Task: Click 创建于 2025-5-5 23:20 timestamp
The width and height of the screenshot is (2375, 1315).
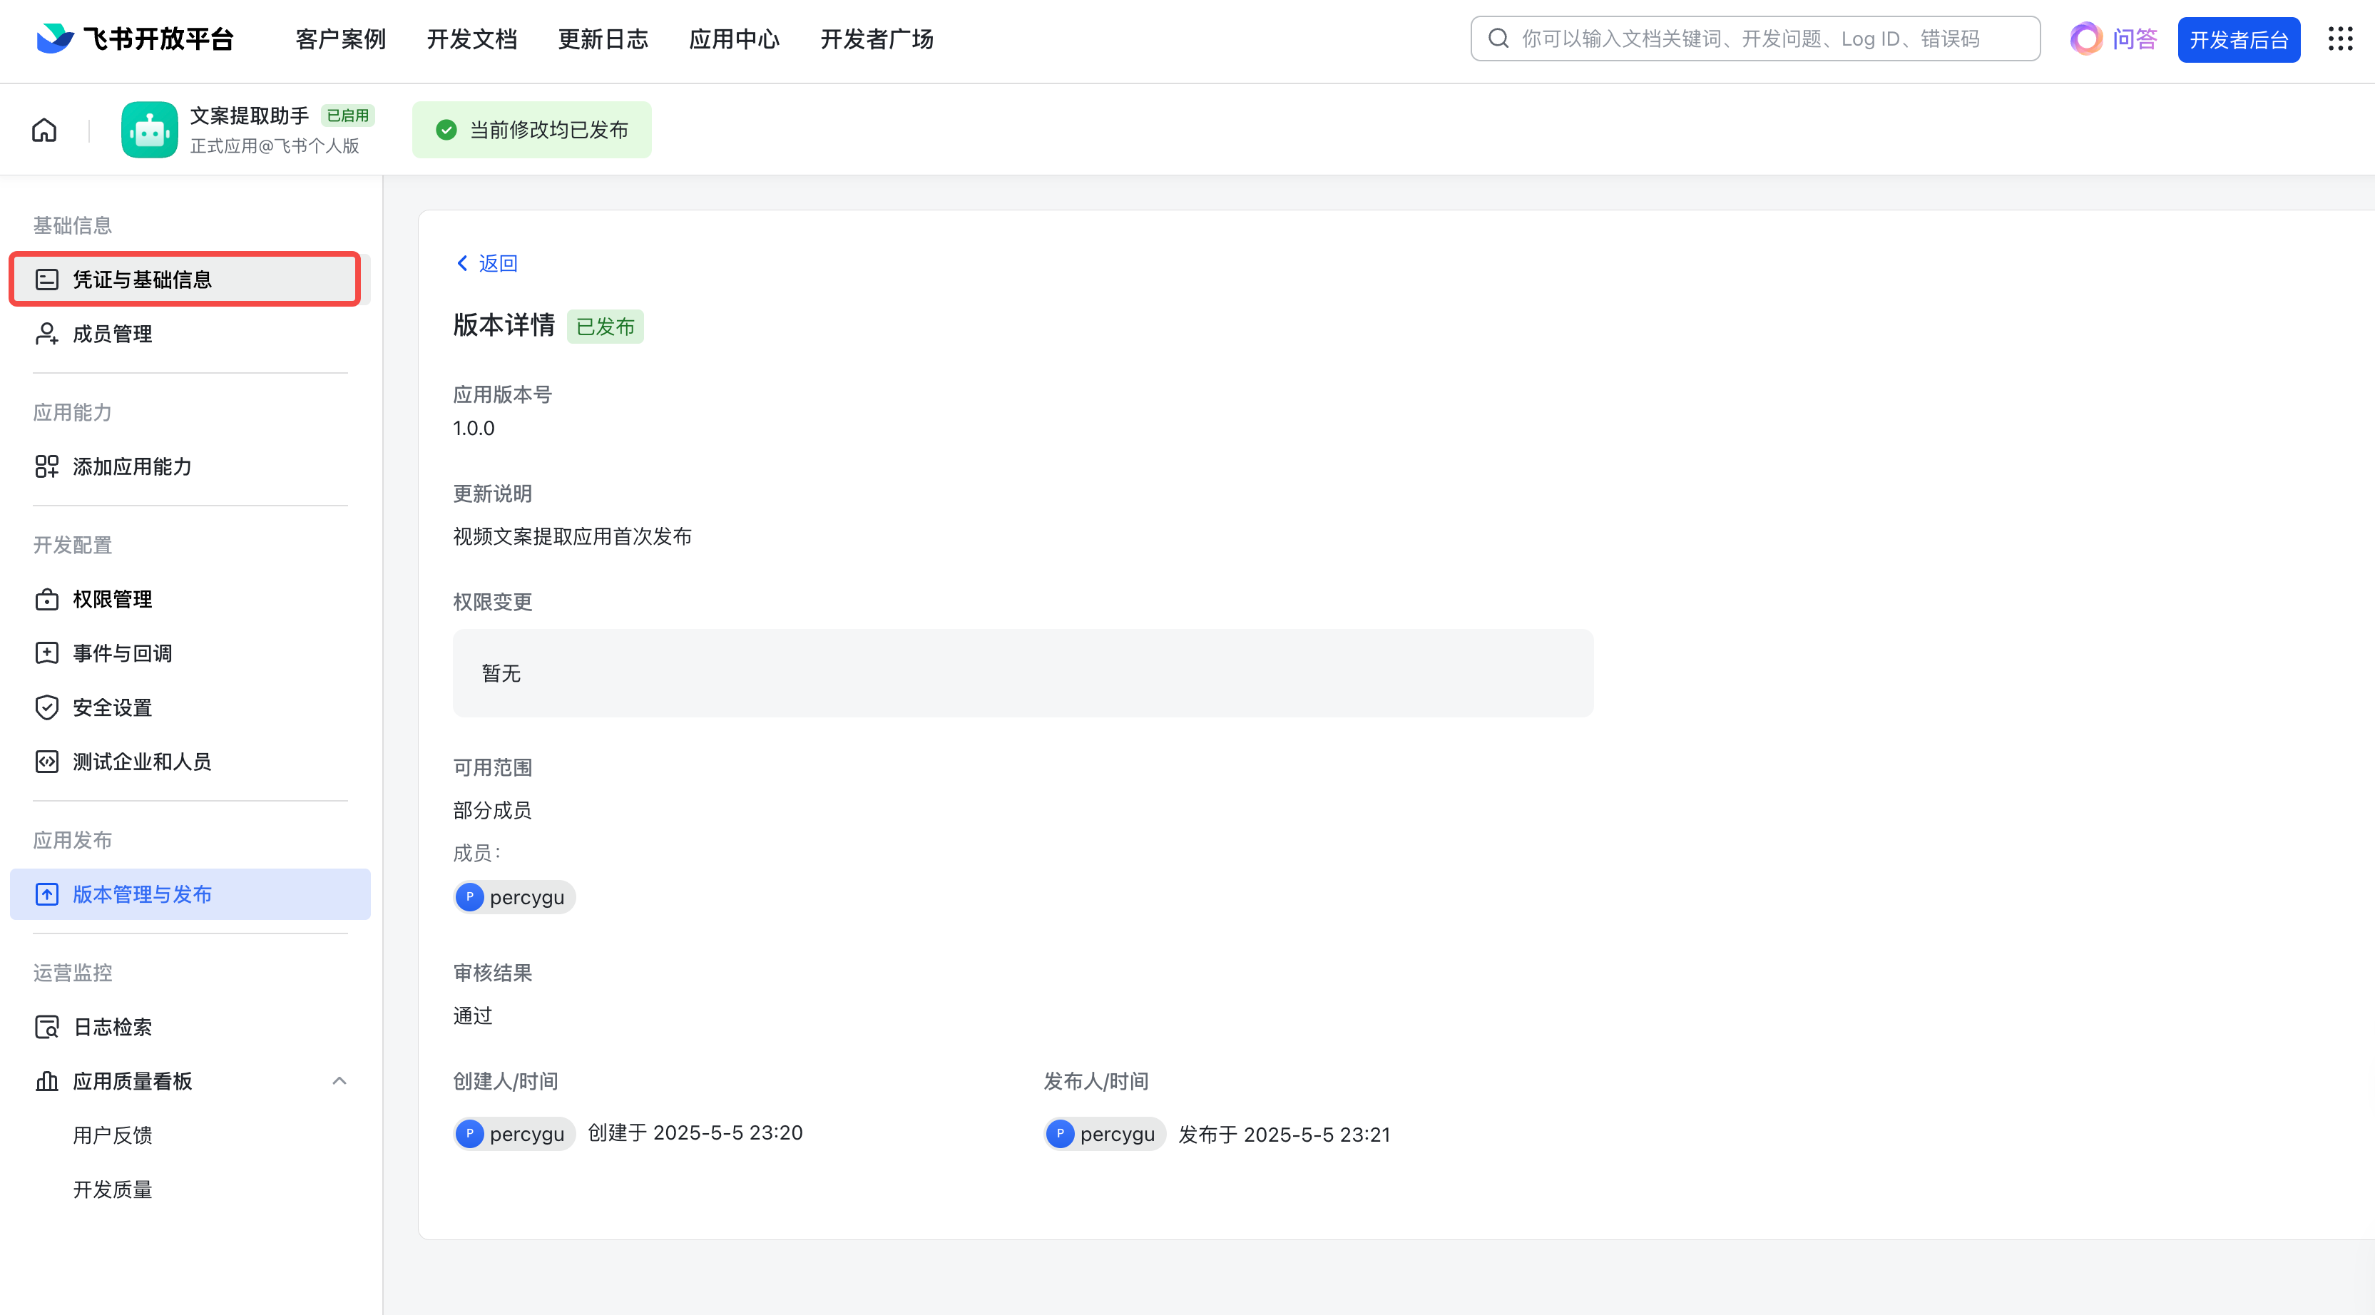Action: [x=695, y=1133]
